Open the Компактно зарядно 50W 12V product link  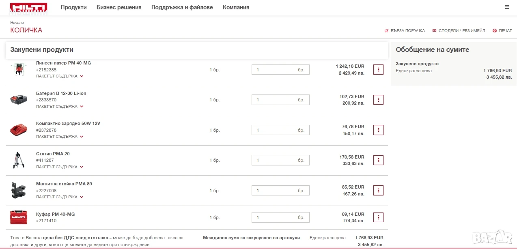pos(68,123)
